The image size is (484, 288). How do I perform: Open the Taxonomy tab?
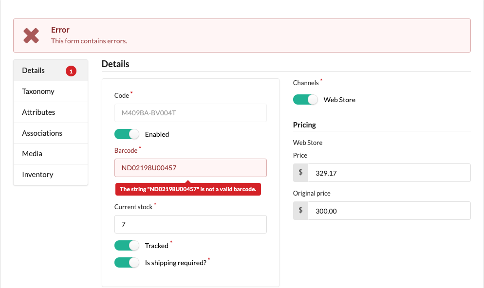coord(51,91)
